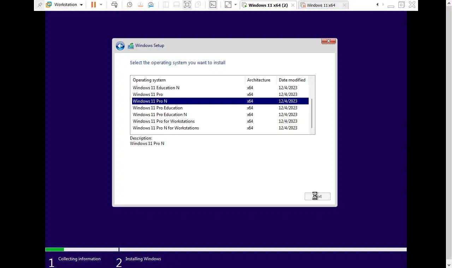The height and width of the screenshot is (268, 452).
Task: Switch to the Windows 11 x64 tab
Action: 321,5
